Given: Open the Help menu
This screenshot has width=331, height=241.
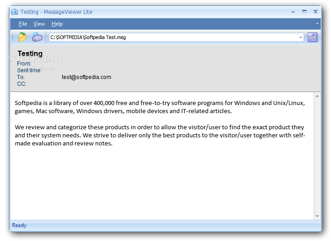Looking at the screenshot, I should click(57, 24).
